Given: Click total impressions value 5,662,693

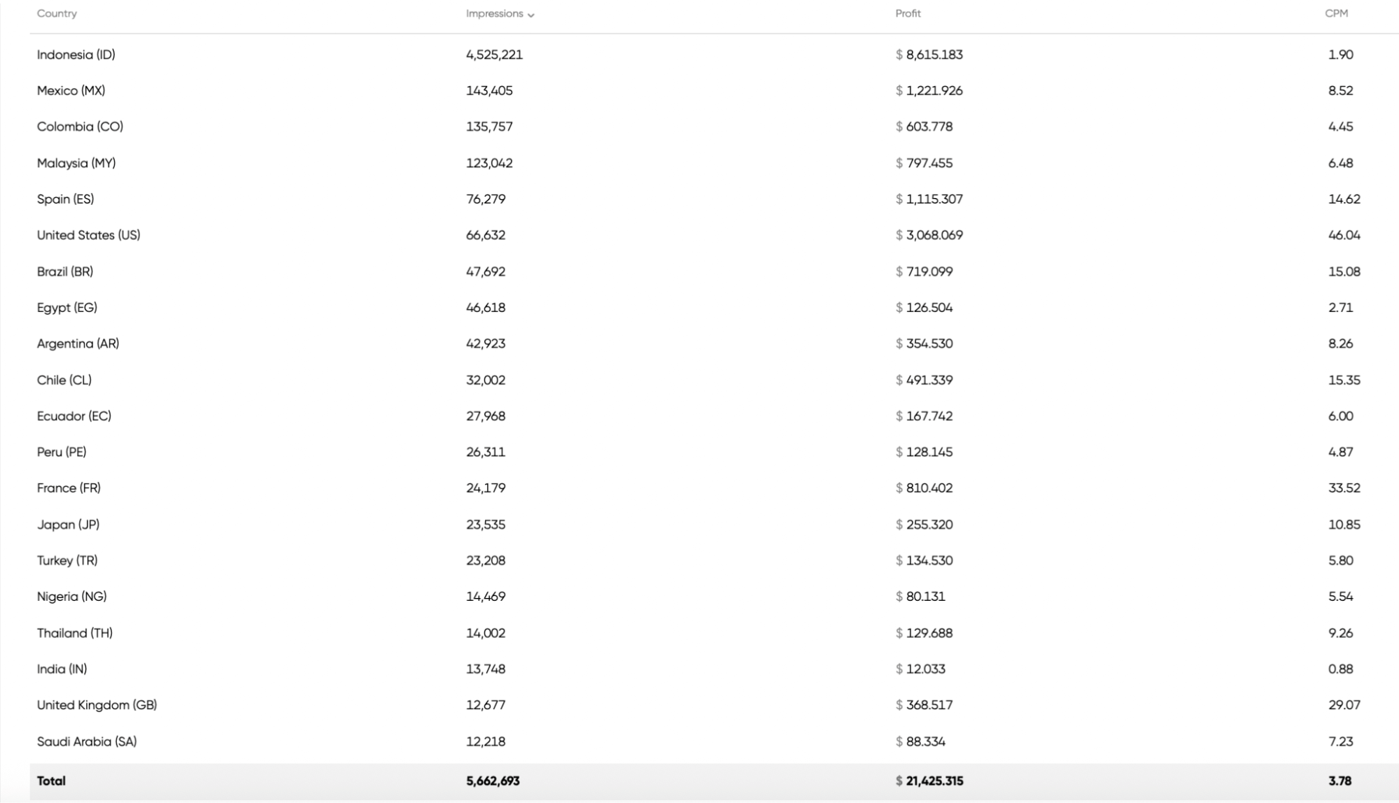Looking at the screenshot, I should pos(493,781).
